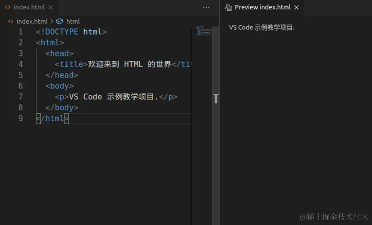Click the closing </head> tag
The width and height of the screenshot is (372, 225).
62,75
